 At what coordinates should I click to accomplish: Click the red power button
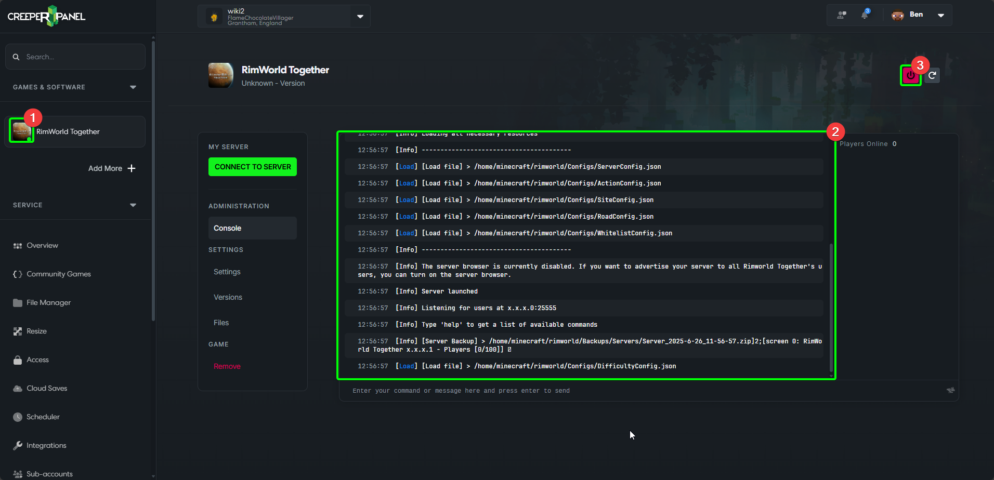pos(911,75)
